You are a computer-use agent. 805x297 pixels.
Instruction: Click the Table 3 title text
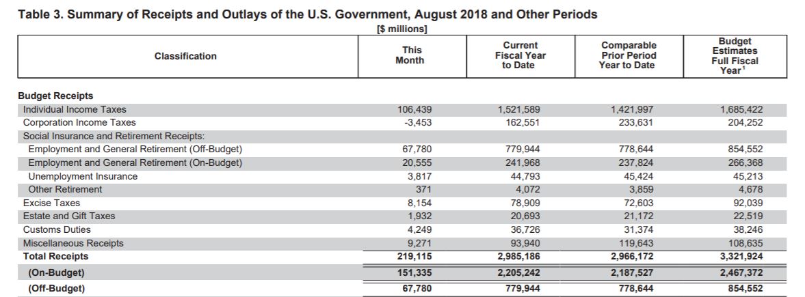click(308, 14)
